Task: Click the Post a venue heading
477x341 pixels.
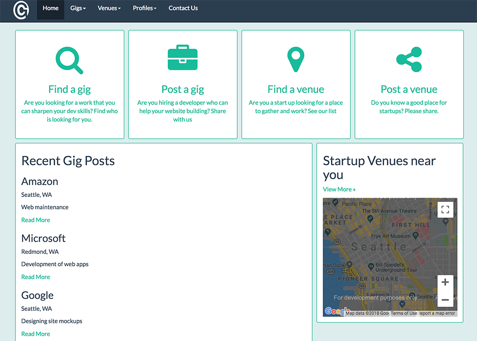Action: pos(409,90)
